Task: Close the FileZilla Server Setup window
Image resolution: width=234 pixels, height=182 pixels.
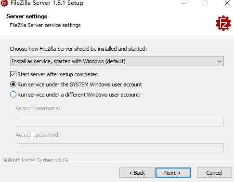Action: point(227,3)
